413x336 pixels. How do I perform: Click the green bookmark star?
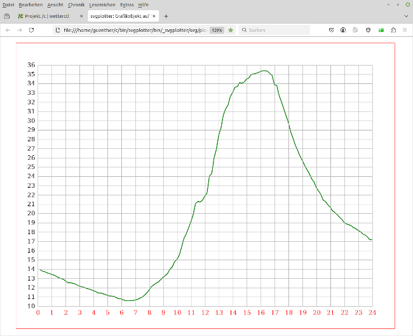pos(231,30)
